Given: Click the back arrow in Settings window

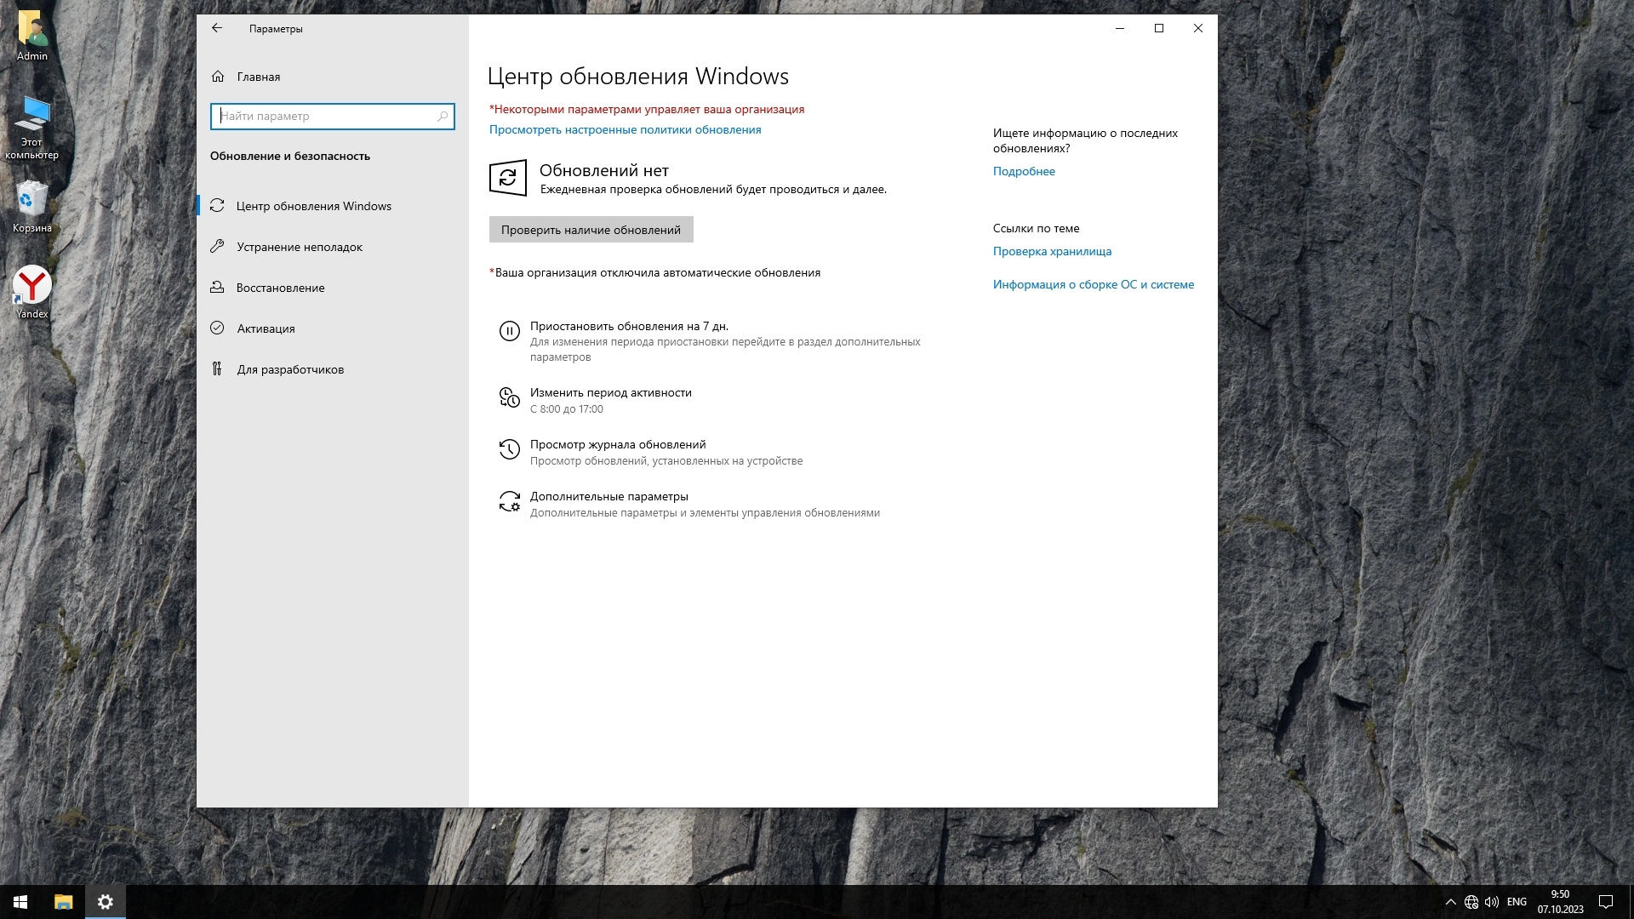Looking at the screenshot, I should [217, 28].
